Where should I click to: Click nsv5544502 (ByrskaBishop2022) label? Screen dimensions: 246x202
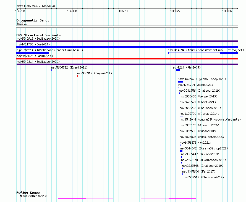pyautogui.click(x=204, y=148)
